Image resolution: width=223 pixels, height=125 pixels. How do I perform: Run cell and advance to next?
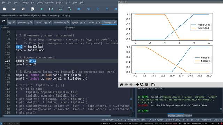60,9
